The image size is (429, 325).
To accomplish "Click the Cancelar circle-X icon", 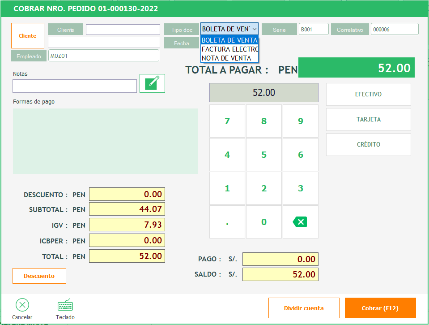I will point(22,305).
